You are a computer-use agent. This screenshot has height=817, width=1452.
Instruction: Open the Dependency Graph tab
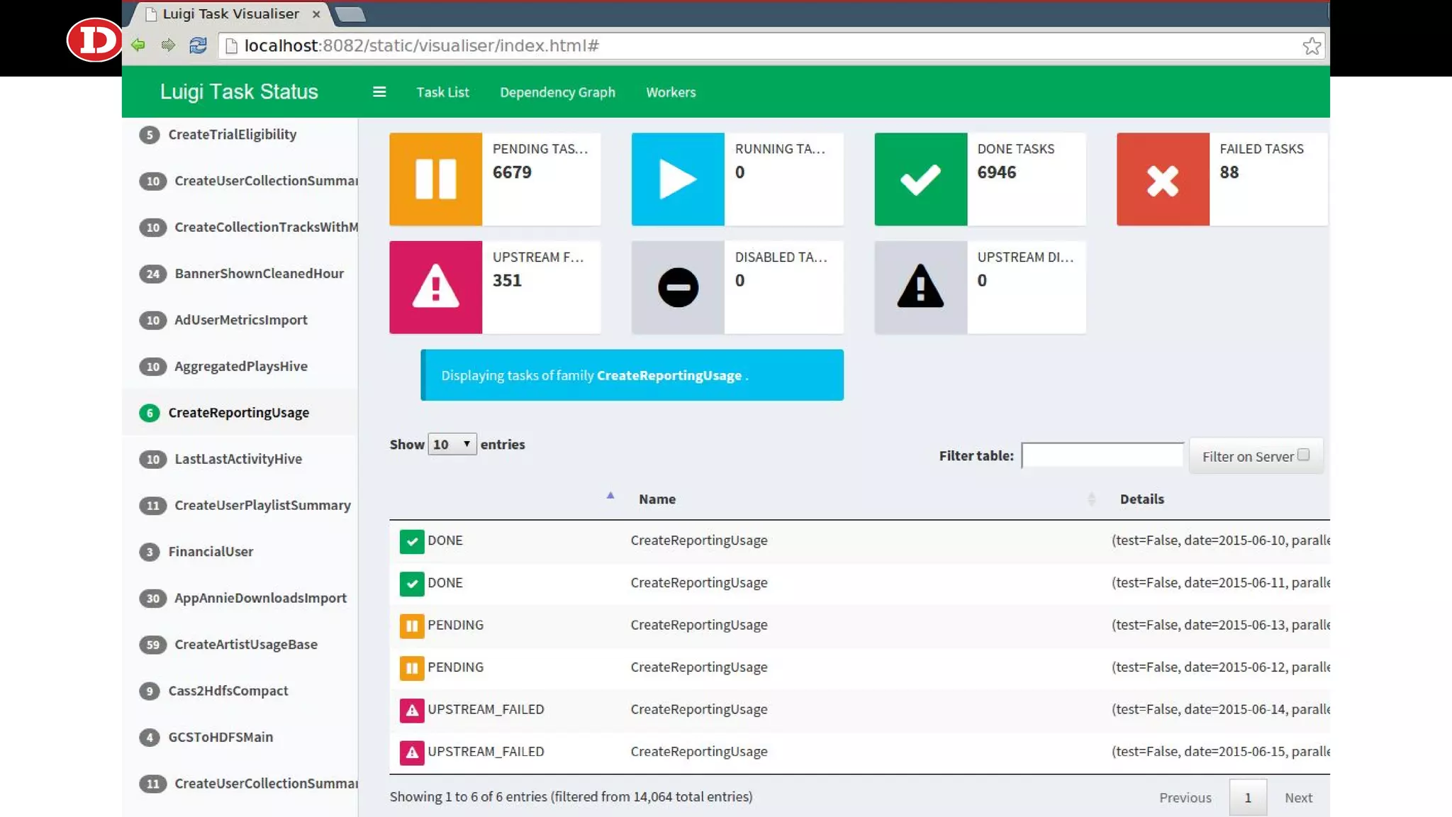pos(557,92)
